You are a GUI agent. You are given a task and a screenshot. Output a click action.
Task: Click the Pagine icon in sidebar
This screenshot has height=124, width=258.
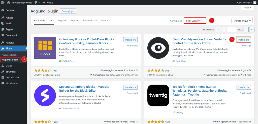3,29
